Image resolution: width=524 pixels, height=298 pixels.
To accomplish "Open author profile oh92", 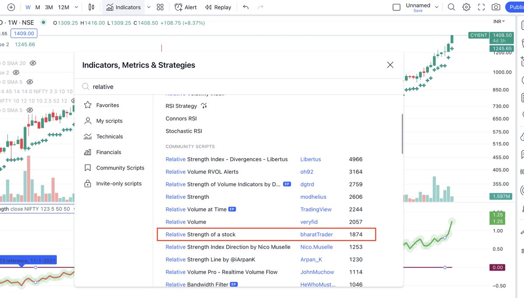I will pyautogui.click(x=307, y=172).
